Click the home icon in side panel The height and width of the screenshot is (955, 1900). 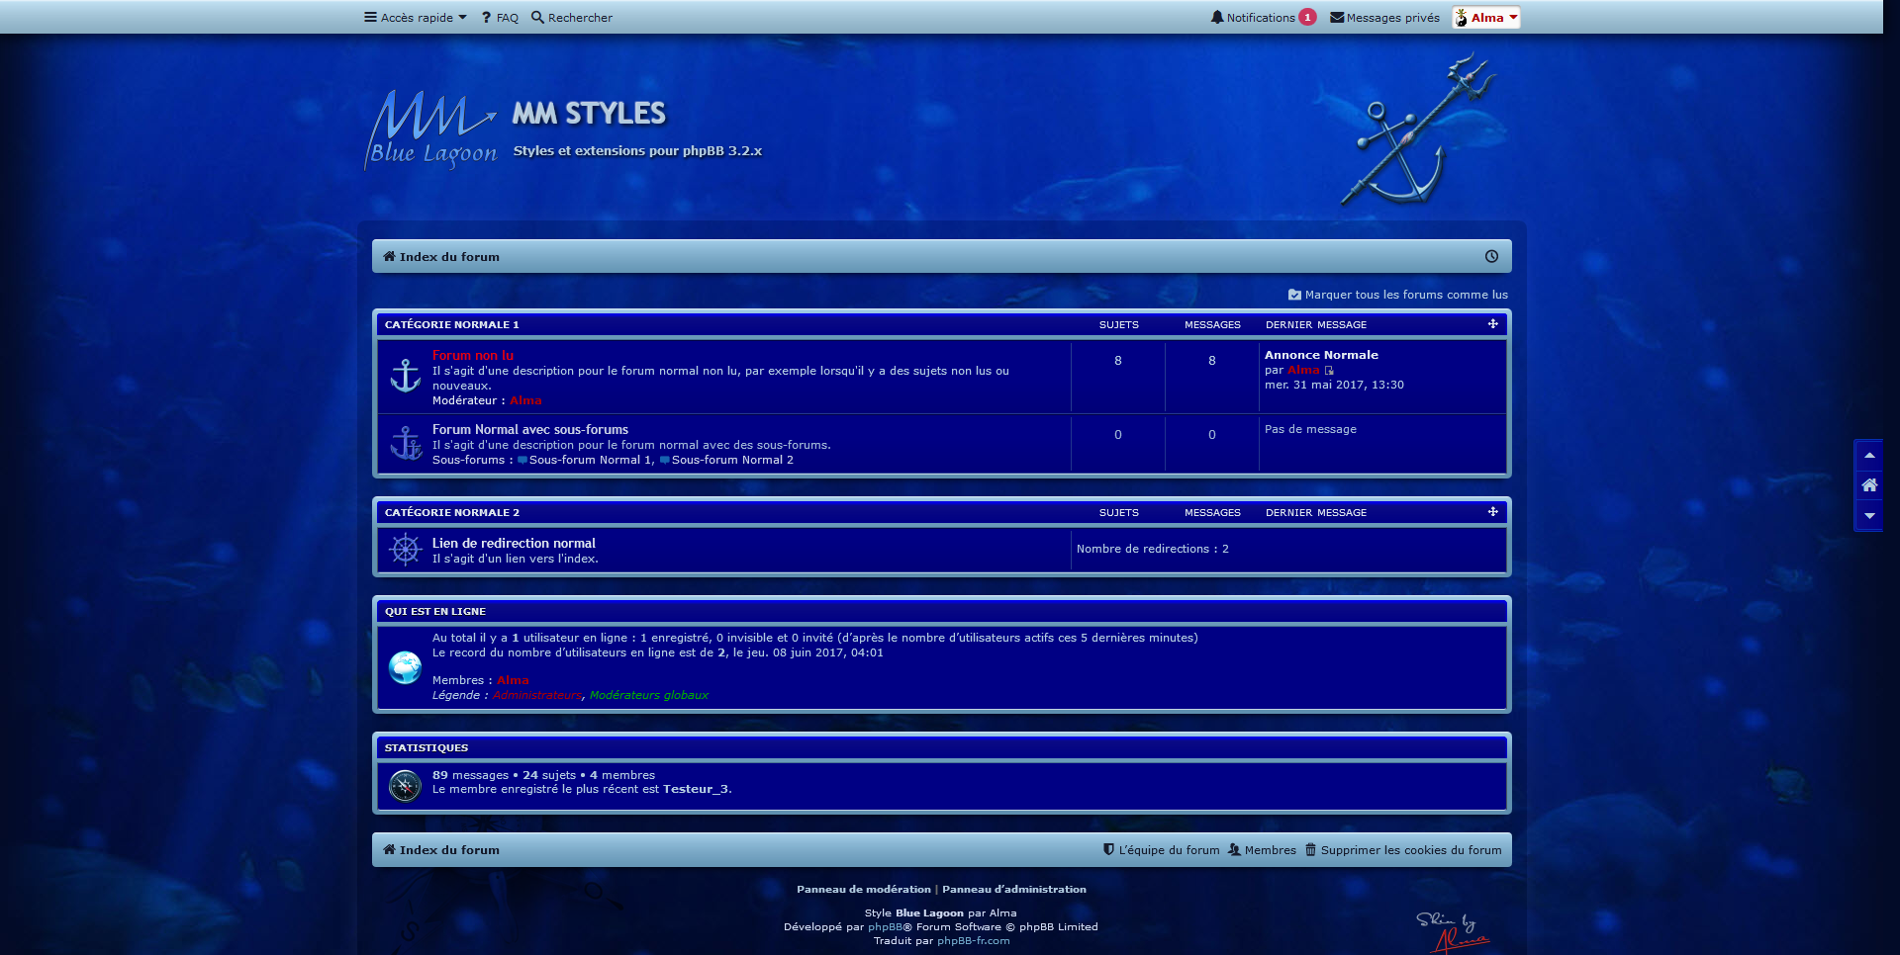click(1869, 485)
